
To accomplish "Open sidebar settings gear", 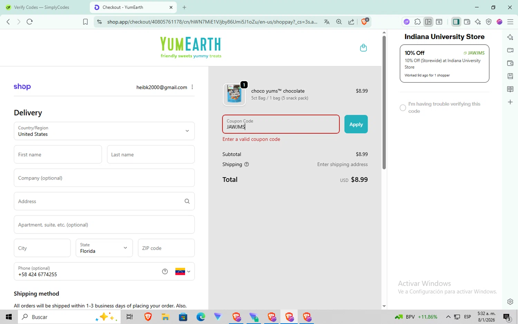I will click(510, 302).
